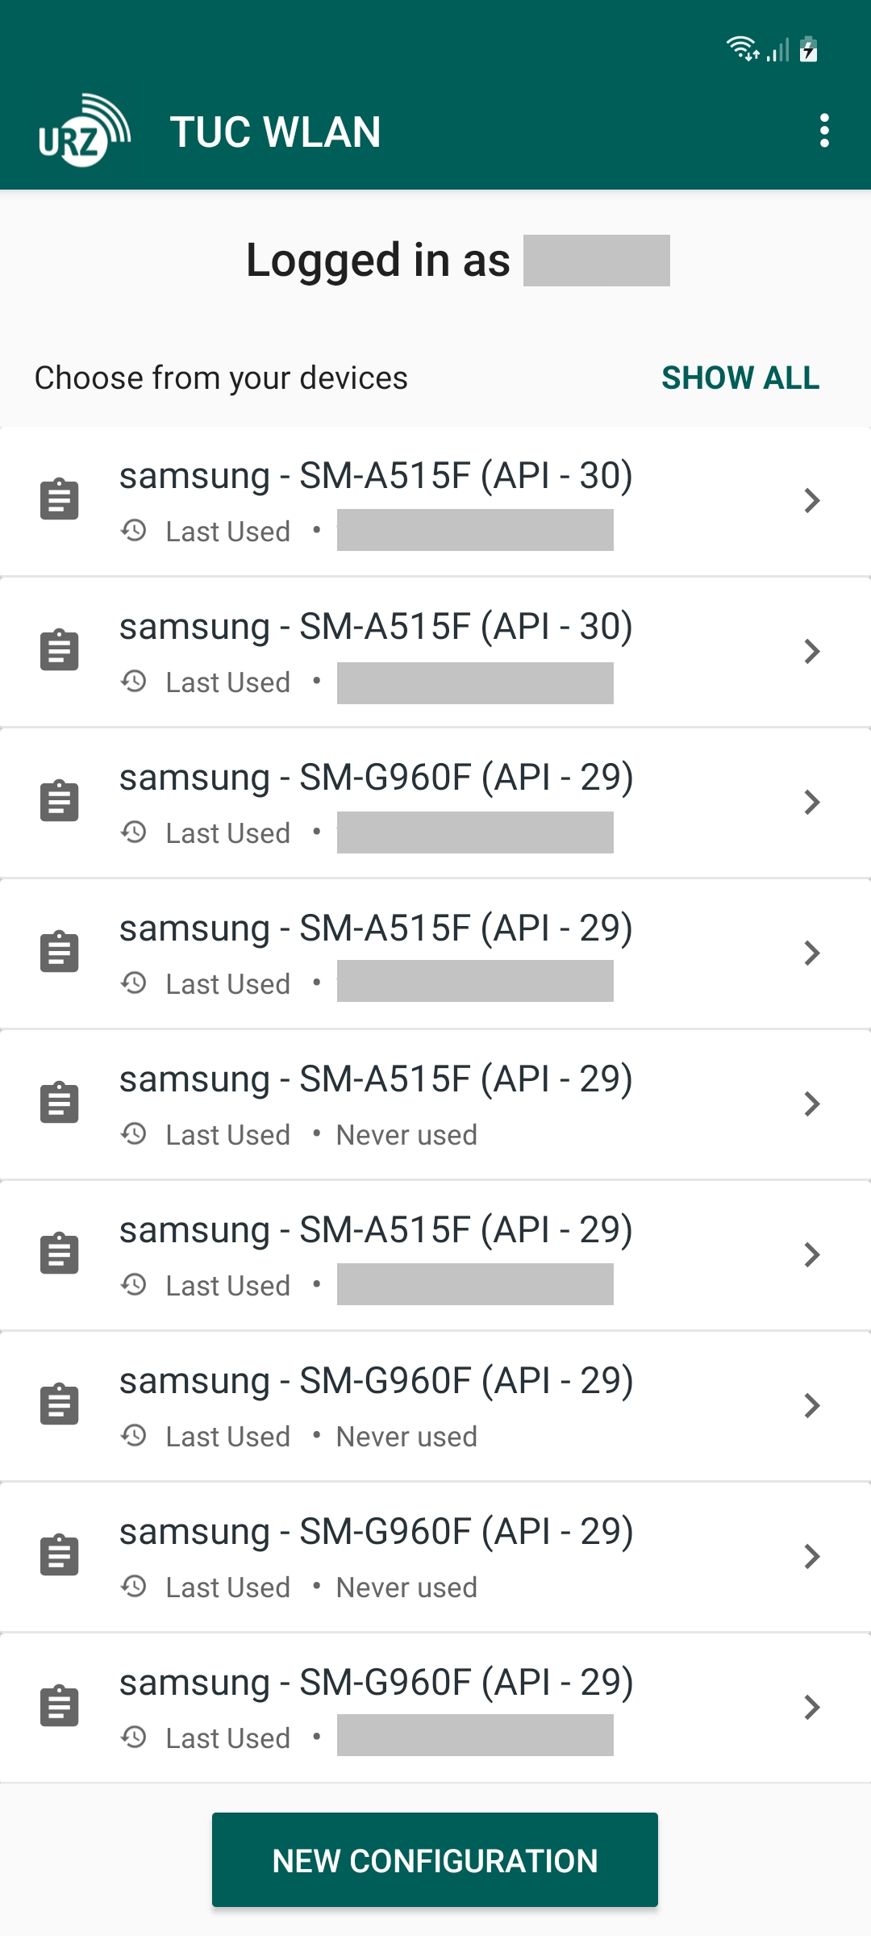The height and width of the screenshot is (1936, 871).
Task: Tap the cellular signal strength icon
Action: coord(777,50)
